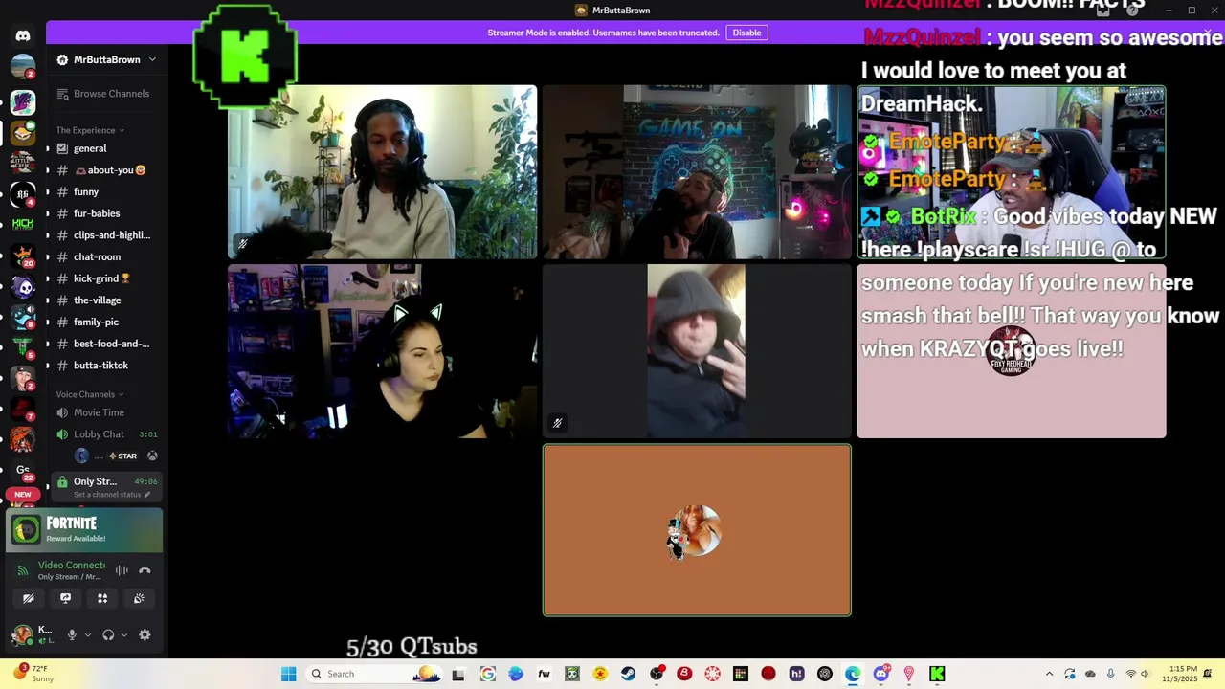Open clips-and-highlights channel

click(105, 235)
